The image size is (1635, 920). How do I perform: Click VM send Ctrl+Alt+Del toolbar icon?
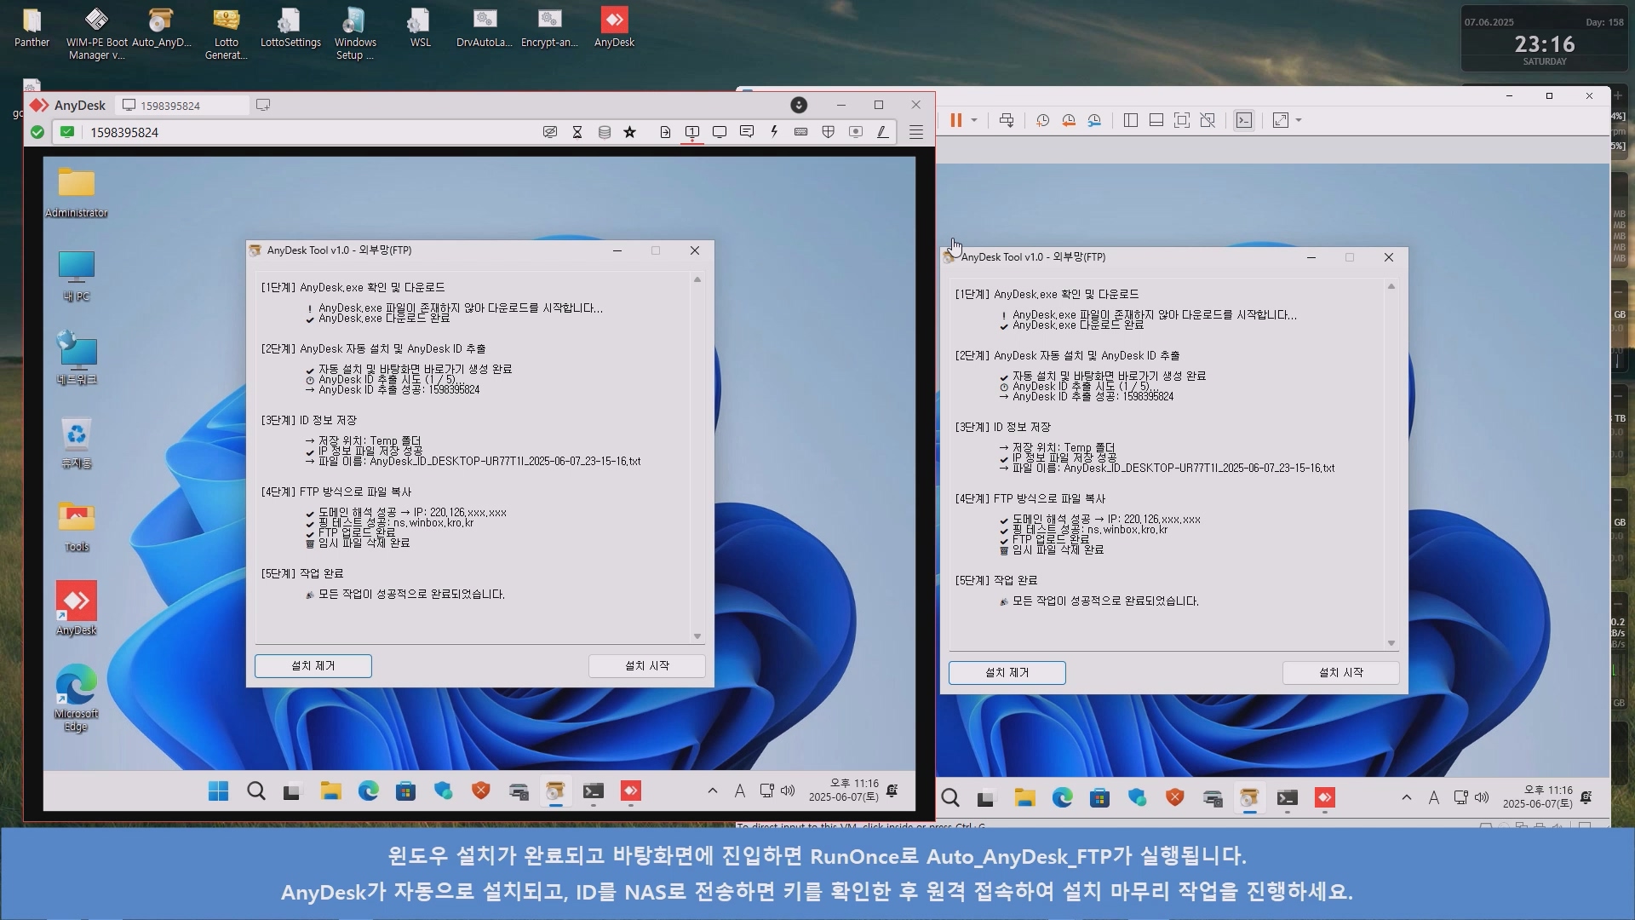coord(1007,120)
